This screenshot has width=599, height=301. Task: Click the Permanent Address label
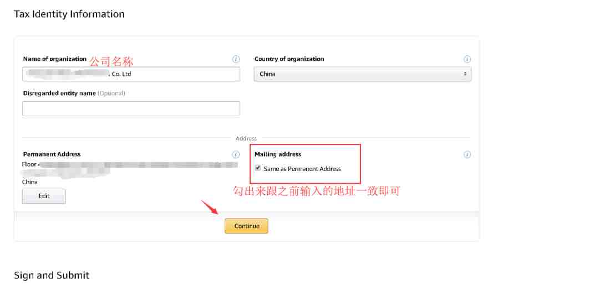click(x=52, y=154)
